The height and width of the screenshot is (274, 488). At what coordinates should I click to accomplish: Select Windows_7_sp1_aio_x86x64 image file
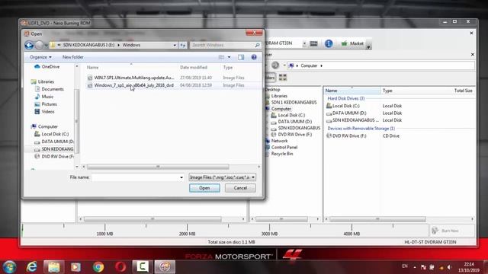134,85
